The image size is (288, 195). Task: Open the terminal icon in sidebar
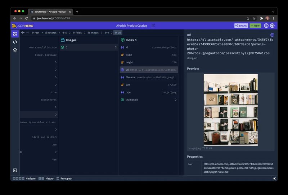click(15, 170)
